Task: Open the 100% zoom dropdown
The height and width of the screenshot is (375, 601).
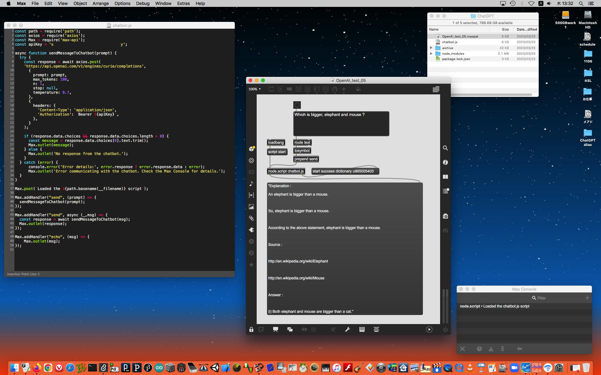Action: (x=254, y=89)
